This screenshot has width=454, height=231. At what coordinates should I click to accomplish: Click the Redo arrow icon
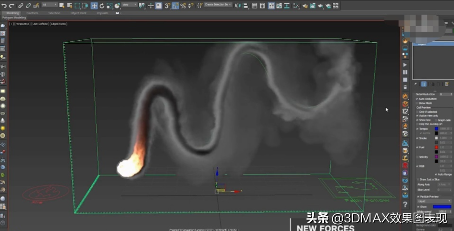(11, 6)
